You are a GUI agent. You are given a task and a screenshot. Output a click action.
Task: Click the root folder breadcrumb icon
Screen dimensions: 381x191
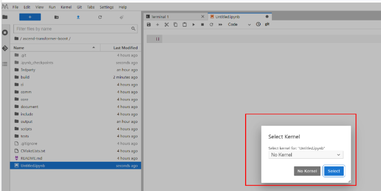(x=16, y=38)
